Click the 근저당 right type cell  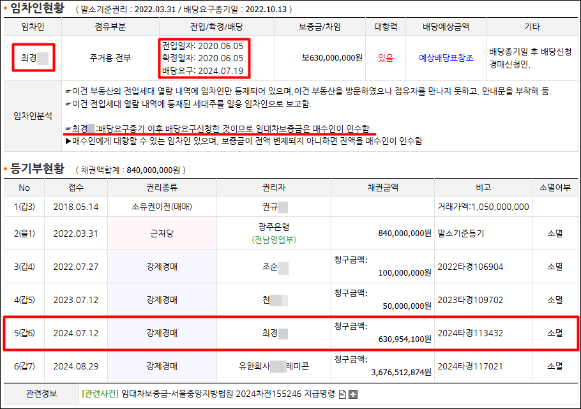[162, 234]
